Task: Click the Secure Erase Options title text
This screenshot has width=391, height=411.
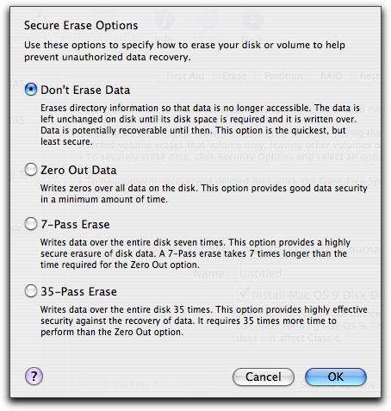Action: click(81, 26)
